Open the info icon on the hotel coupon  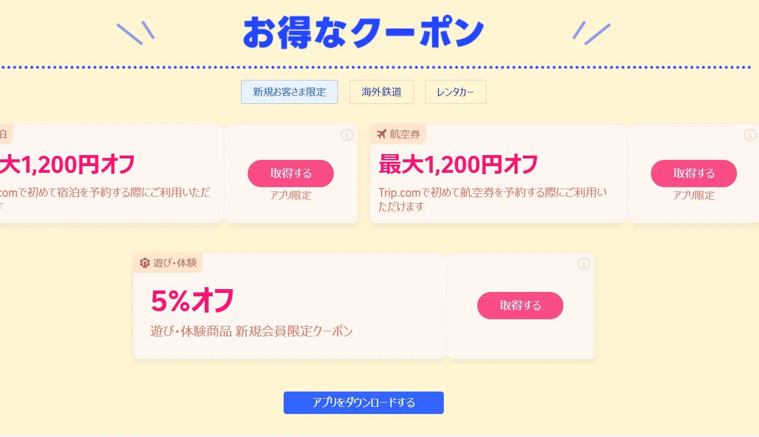[347, 135]
